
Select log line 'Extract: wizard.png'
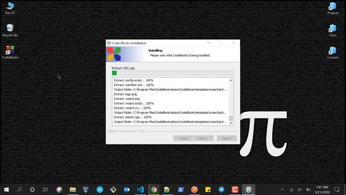127,99
